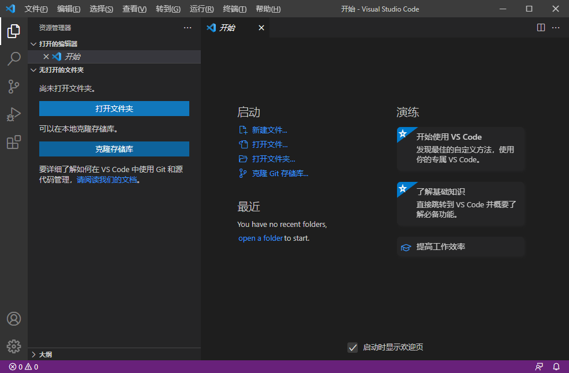
Task: Click the 打开文件夹 button
Action: pos(114,109)
